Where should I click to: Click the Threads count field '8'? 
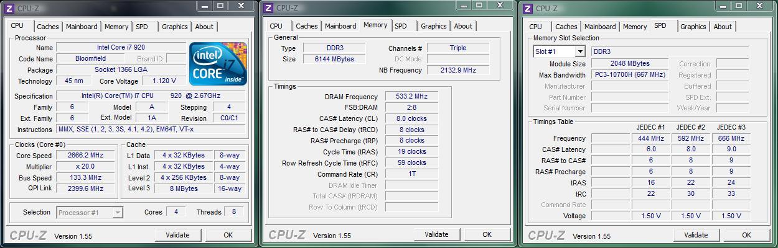pyautogui.click(x=234, y=212)
